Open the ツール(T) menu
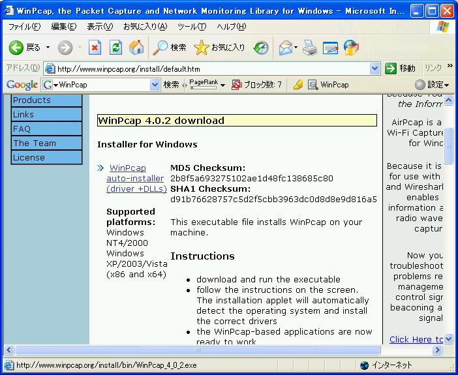Screen dimensions: 458x375 point(192,27)
